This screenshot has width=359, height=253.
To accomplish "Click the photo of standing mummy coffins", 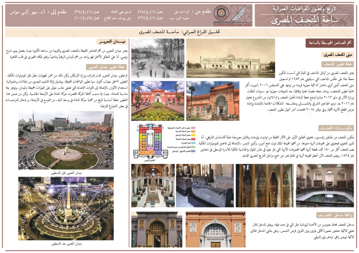I will 264,185.
